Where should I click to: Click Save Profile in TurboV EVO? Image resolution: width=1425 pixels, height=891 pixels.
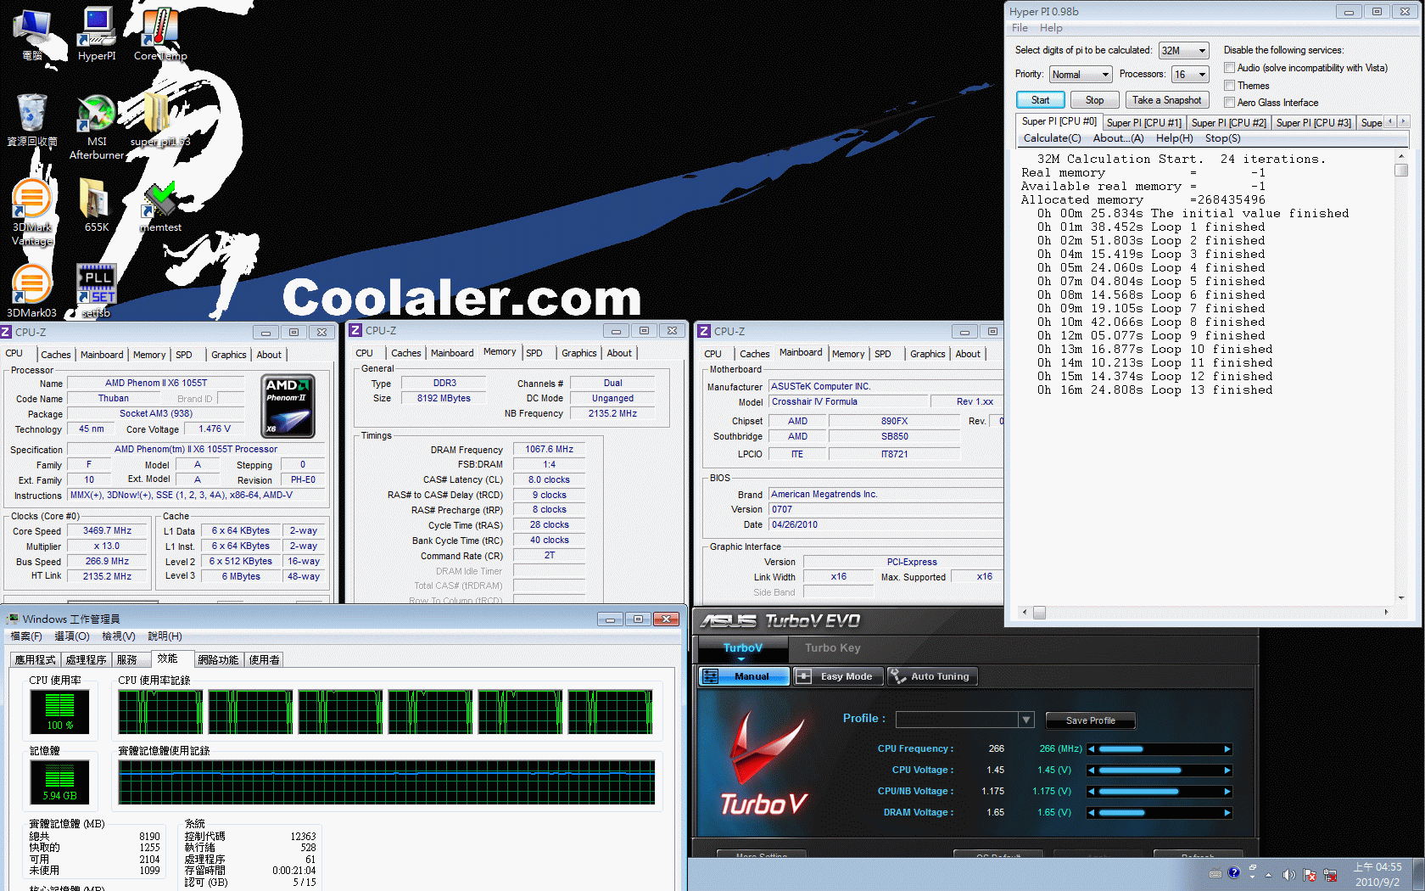(1091, 720)
